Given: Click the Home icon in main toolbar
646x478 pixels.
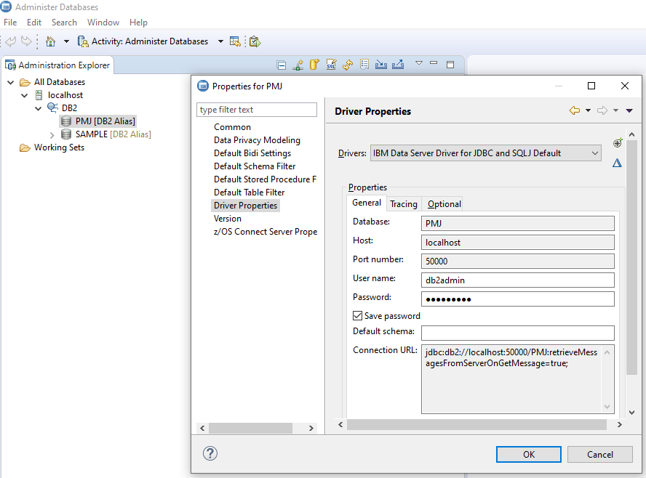Looking at the screenshot, I should point(50,41).
